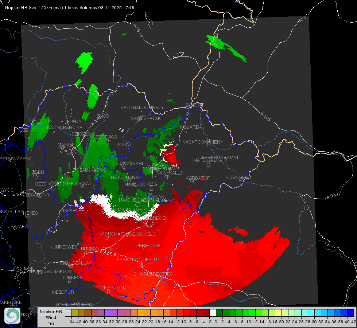Select the SZEGHALOM label
Image resolution: width=357 pixels, height=328 pixels.
click(x=112, y=288)
